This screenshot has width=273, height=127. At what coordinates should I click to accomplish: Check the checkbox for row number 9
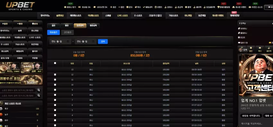click(55, 90)
